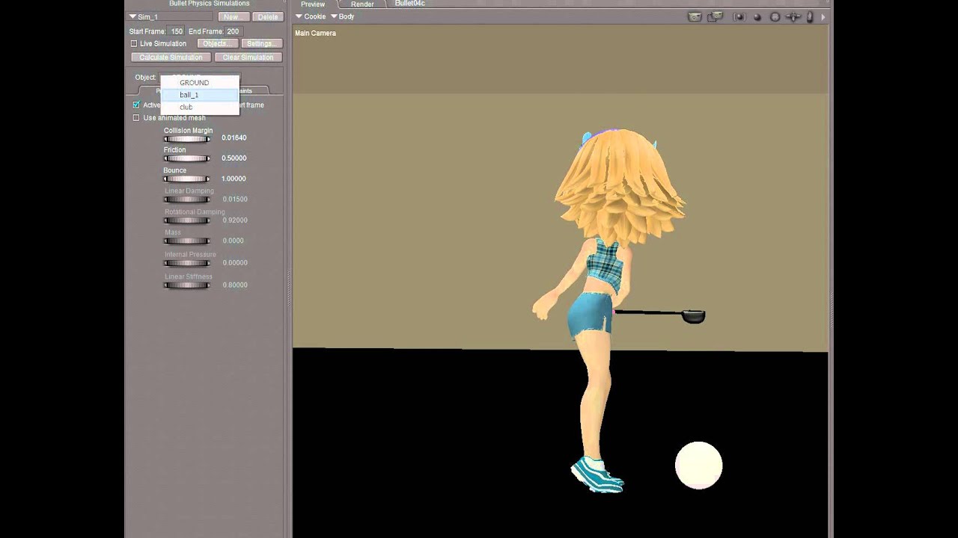Click the Area Render camera-with-dashed-box icon
Image resolution: width=958 pixels, height=538 pixels.
point(716,16)
